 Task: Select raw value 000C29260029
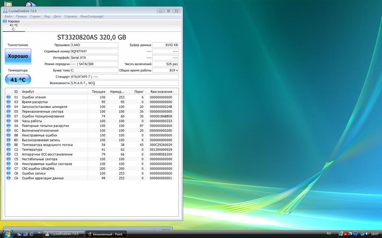(x=161, y=145)
